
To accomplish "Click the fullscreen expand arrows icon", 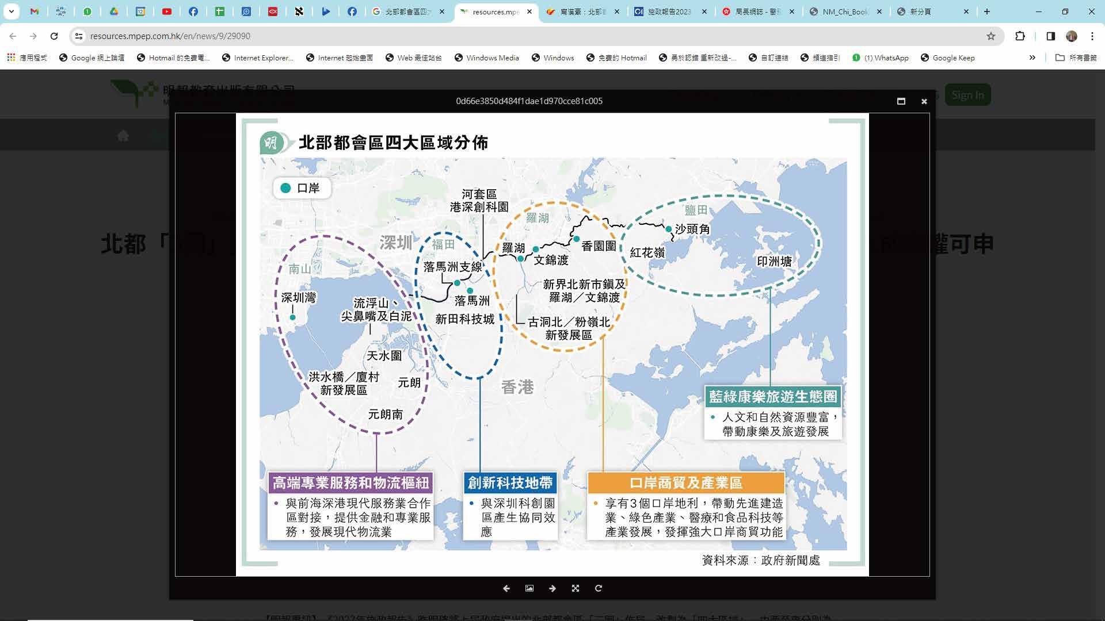I will click(x=576, y=588).
